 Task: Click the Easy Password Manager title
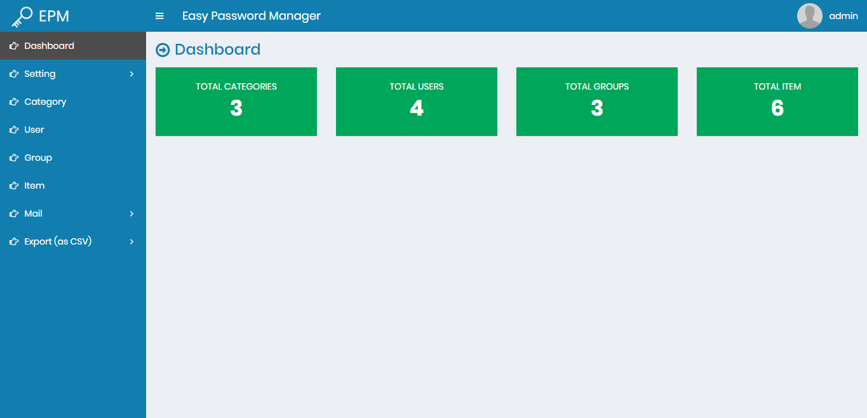tap(252, 15)
